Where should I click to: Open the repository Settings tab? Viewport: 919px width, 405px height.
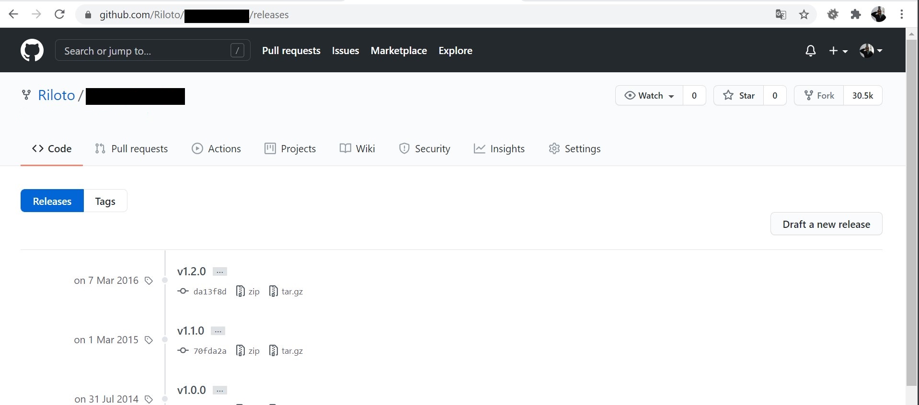574,149
